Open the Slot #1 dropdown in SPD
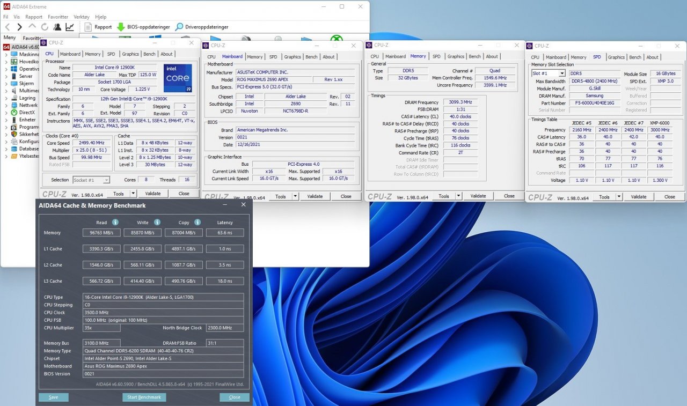 562,73
